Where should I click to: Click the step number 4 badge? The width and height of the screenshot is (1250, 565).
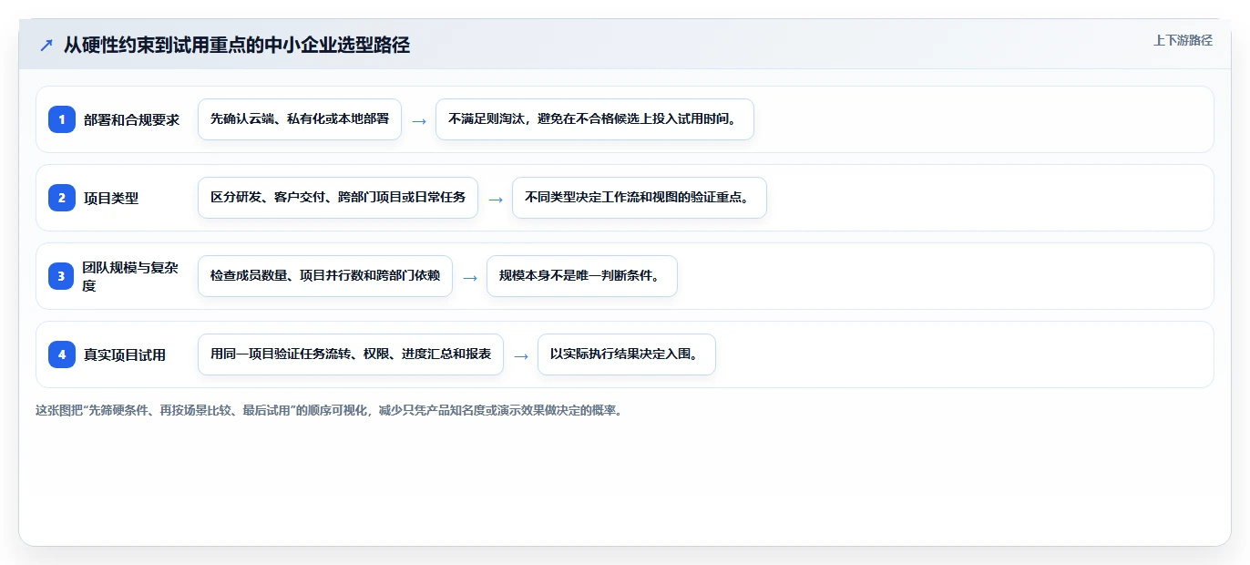click(x=62, y=354)
